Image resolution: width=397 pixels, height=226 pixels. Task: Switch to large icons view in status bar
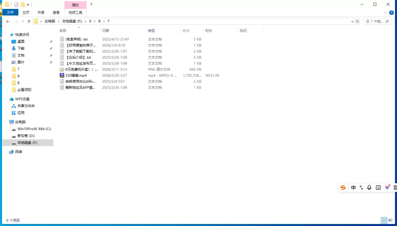pos(391,220)
